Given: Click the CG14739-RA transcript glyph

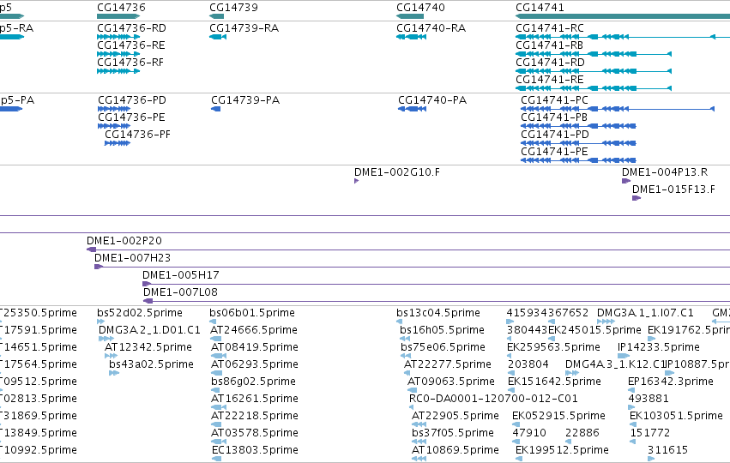Looking at the screenshot, I should pyautogui.click(x=218, y=37).
